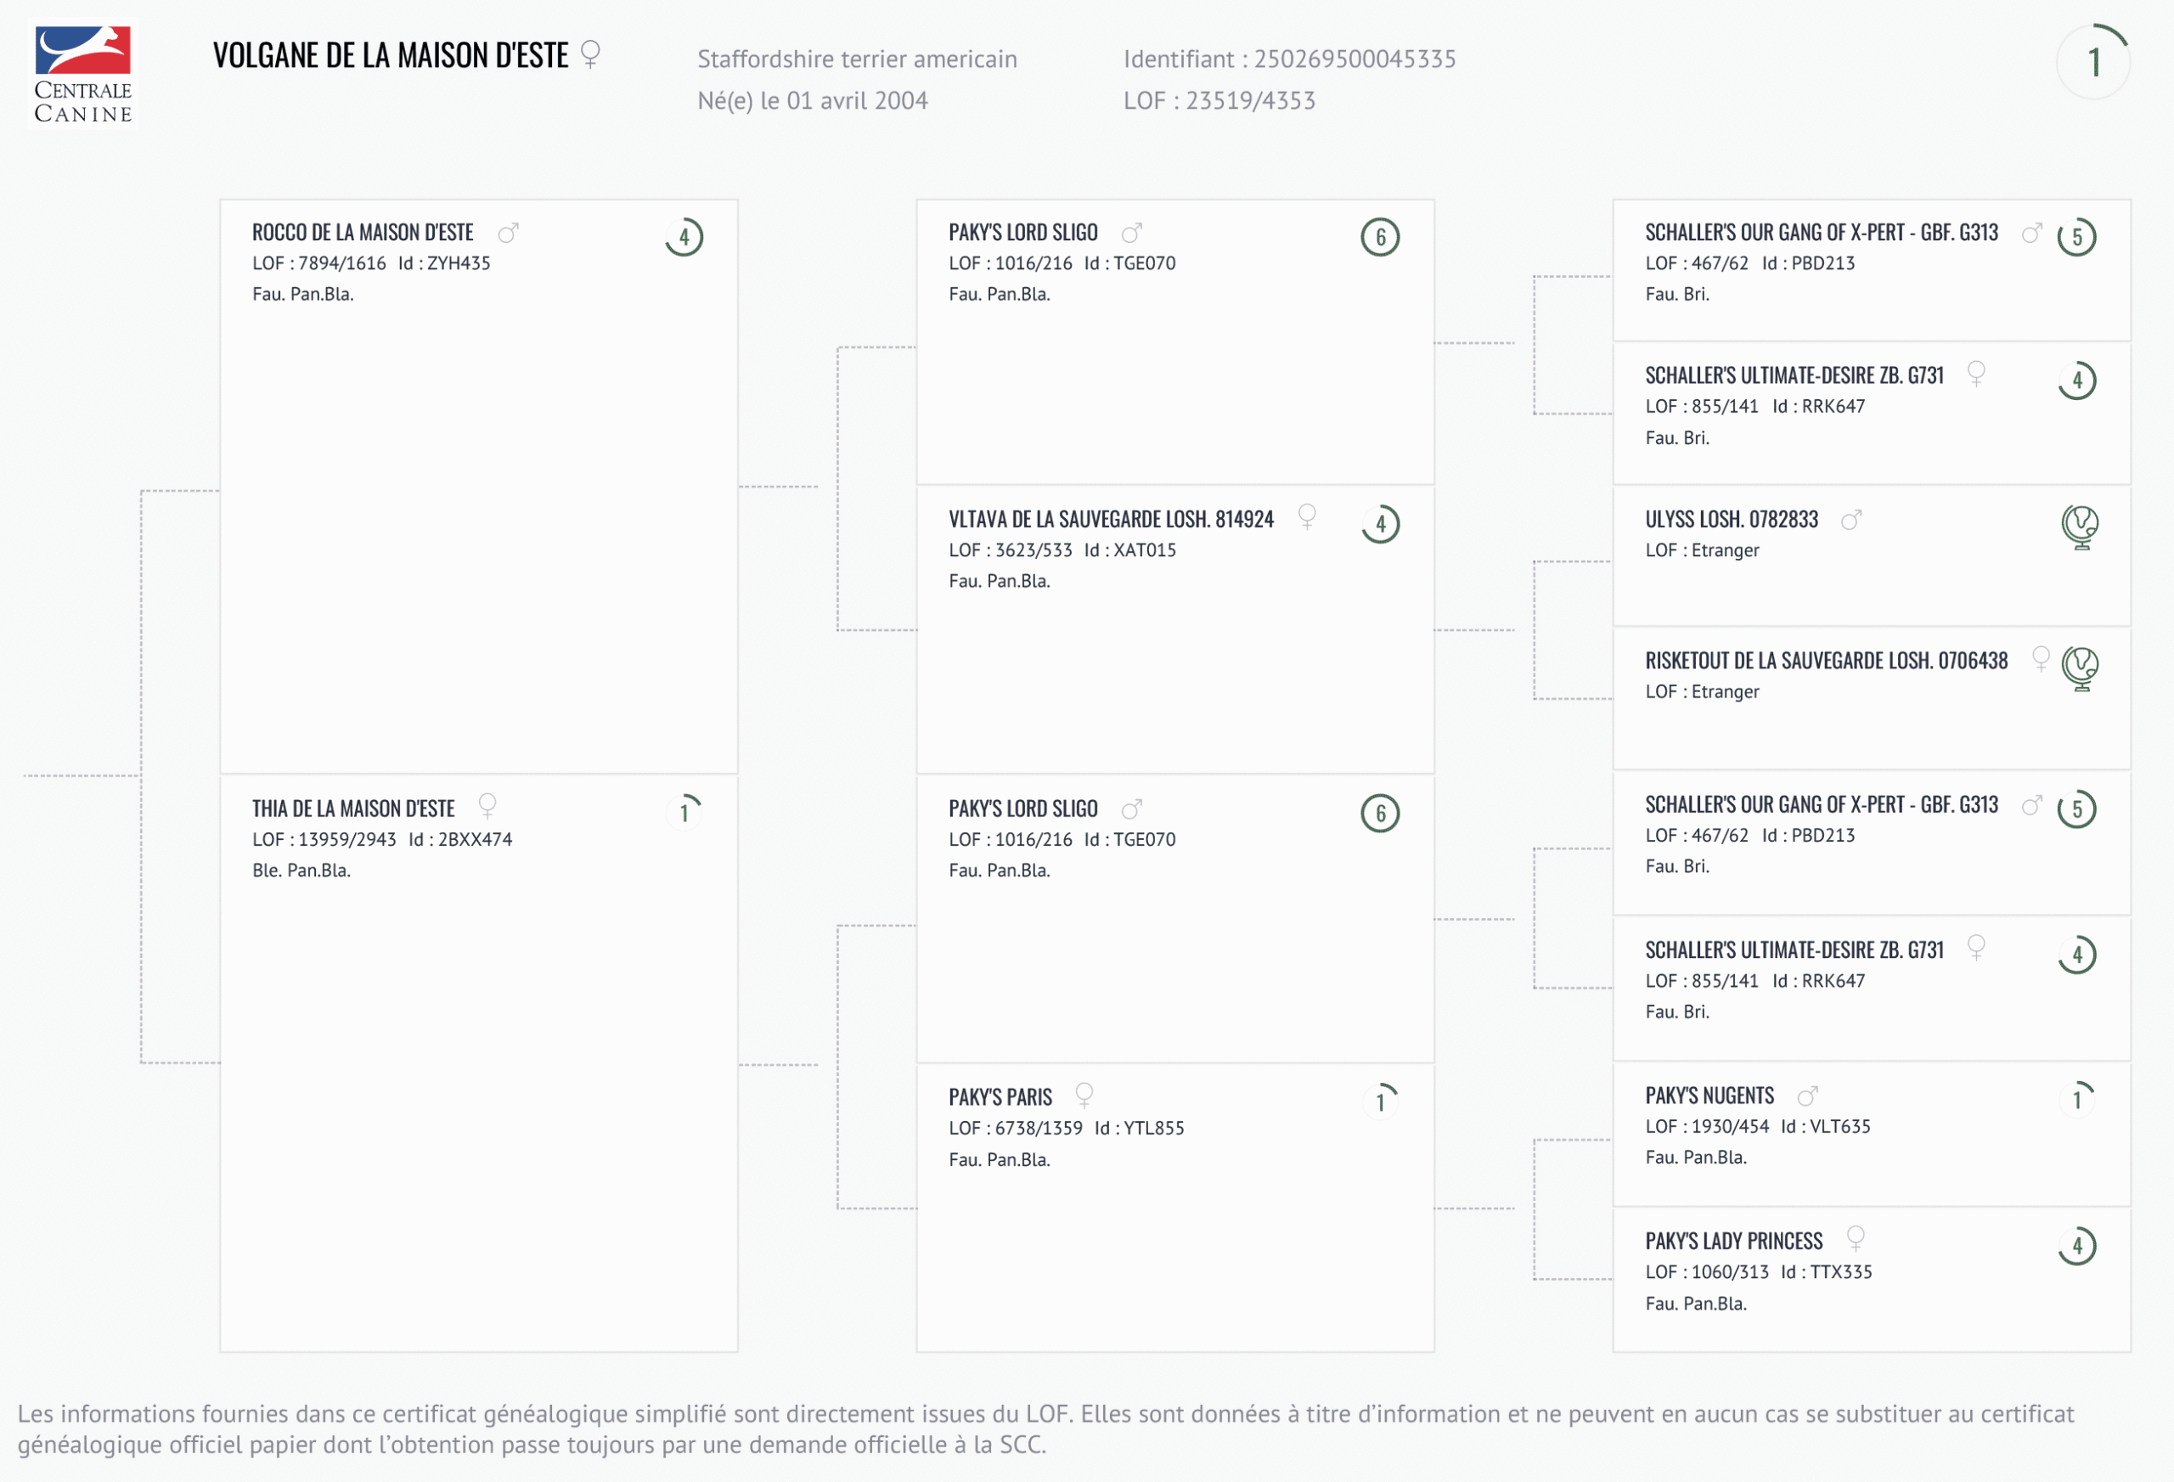Click the badge on Vltava de la Sauvegarde
This screenshot has height=1482, width=2174.
[1380, 524]
